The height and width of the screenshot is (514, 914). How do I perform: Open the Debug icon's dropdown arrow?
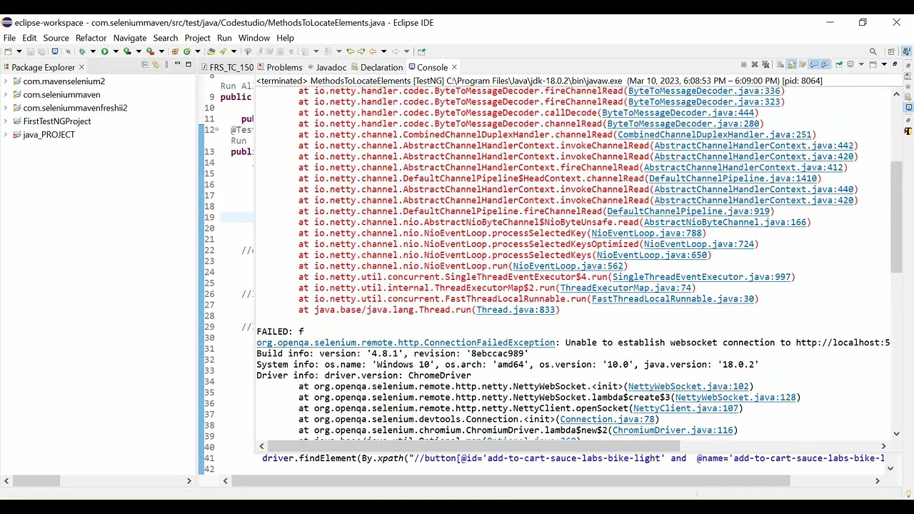[x=93, y=51]
